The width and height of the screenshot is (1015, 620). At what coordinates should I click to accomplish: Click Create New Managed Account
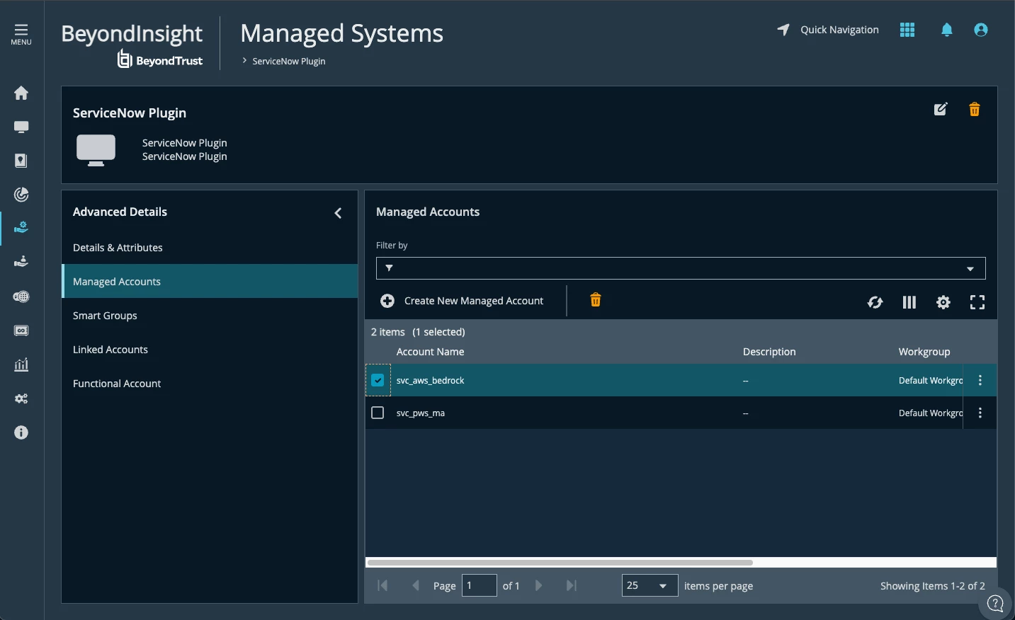point(462,301)
